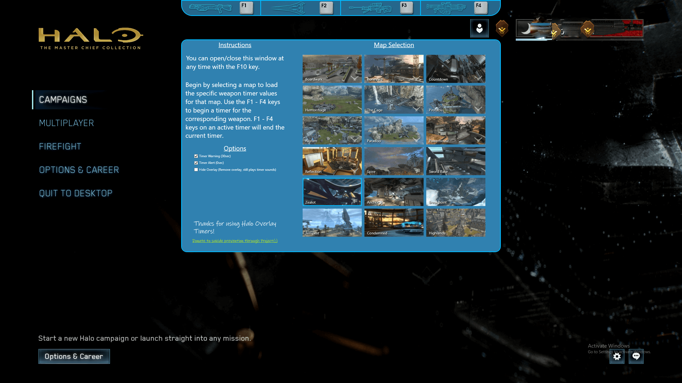Click the Options & Career button
The width and height of the screenshot is (682, 383).
(74, 356)
